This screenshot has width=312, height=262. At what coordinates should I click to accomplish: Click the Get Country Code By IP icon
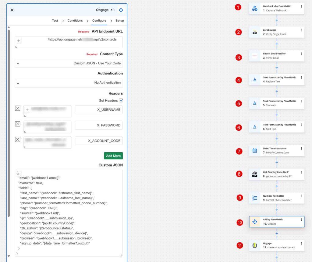(255, 174)
